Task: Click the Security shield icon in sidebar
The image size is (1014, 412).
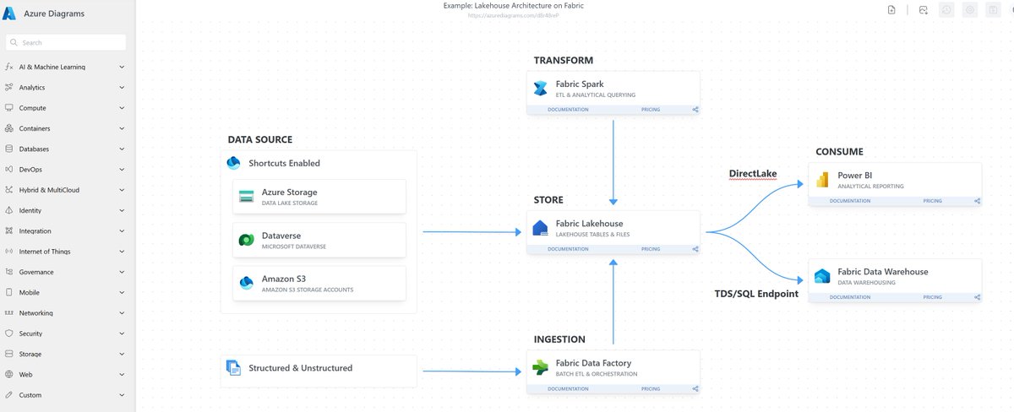Action: coord(9,333)
